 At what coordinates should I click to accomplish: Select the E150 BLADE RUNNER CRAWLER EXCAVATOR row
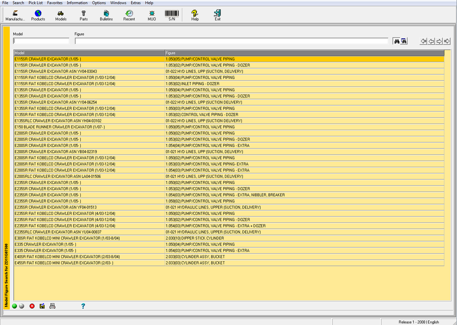pos(89,127)
